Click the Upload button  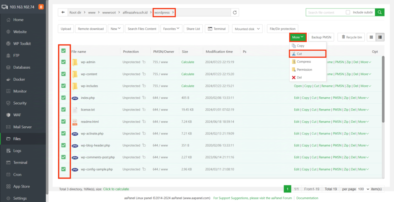66,29
